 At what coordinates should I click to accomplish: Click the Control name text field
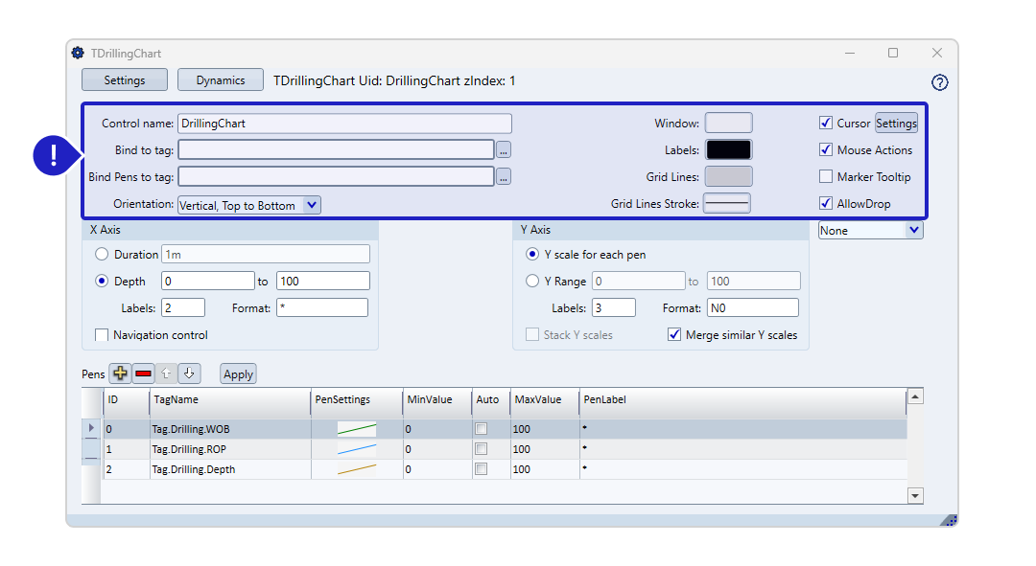[344, 123]
